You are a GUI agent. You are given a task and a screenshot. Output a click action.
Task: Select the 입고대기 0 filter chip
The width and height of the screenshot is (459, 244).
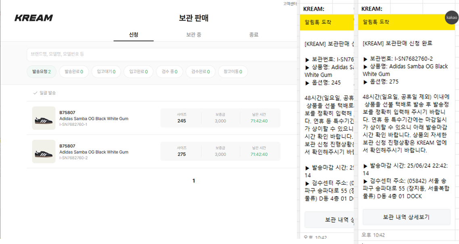(x=106, y=72)
